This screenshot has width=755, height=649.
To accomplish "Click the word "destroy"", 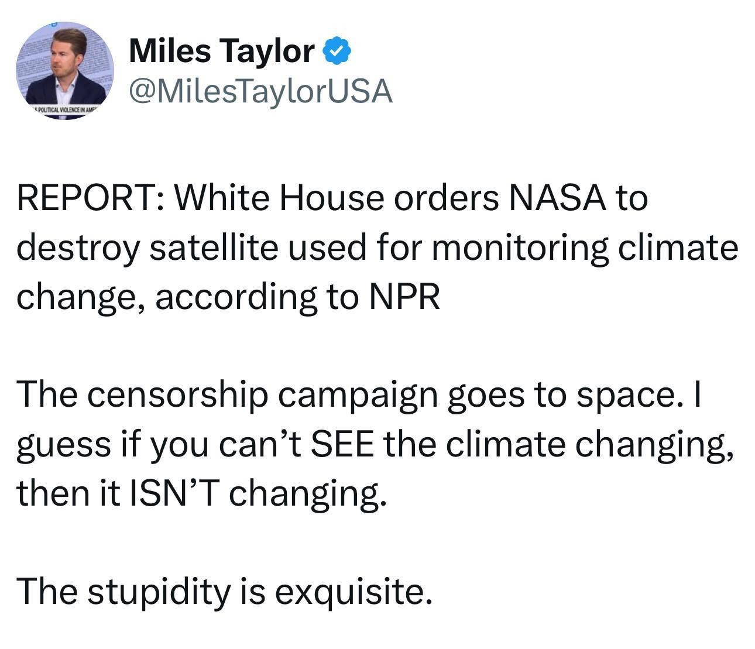I will [78, 248].
